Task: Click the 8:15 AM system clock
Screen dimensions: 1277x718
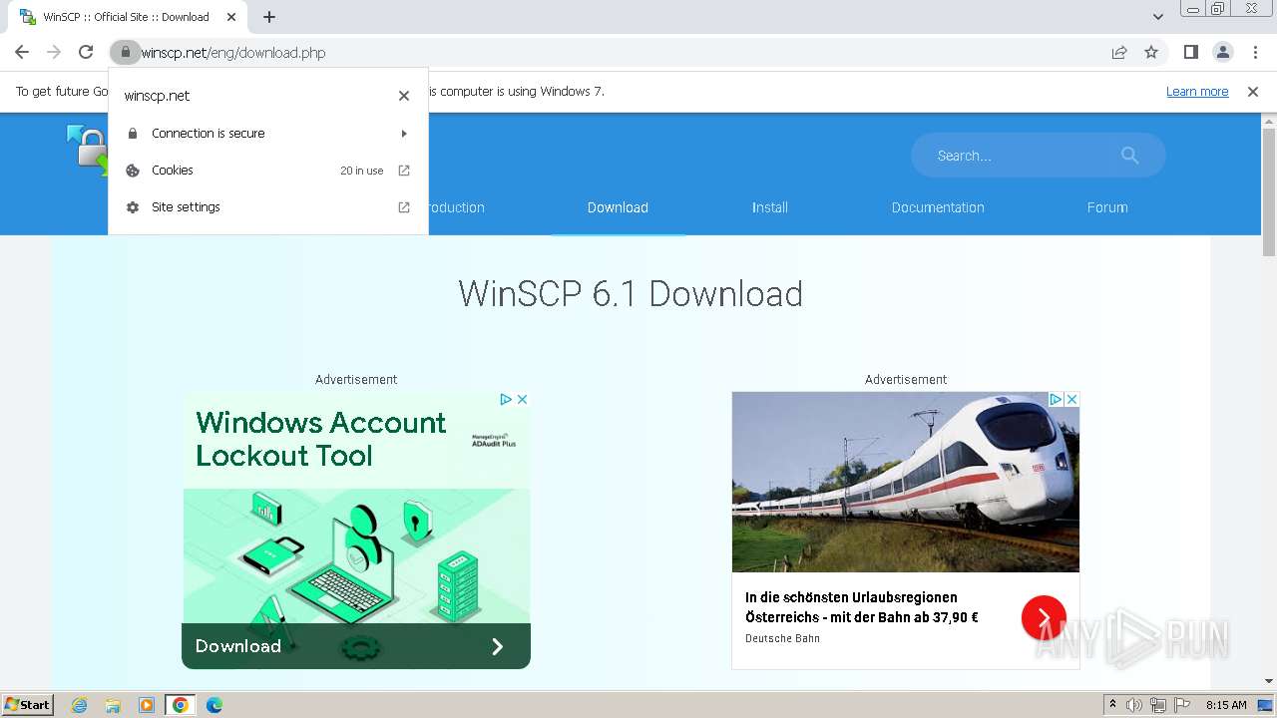Action: point(1226,705)
